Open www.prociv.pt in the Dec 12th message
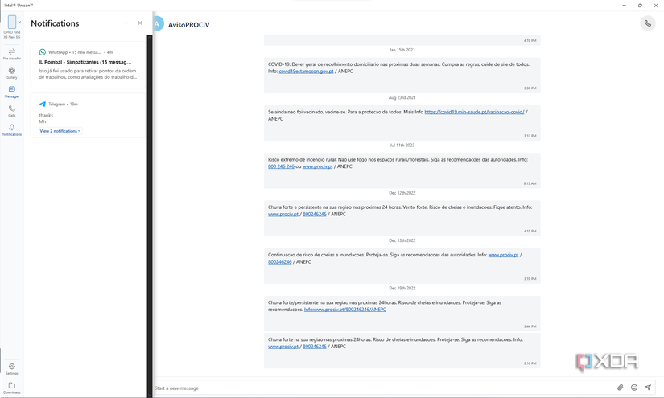The width and height of the screenshot is (664, 398). (283, 215)
